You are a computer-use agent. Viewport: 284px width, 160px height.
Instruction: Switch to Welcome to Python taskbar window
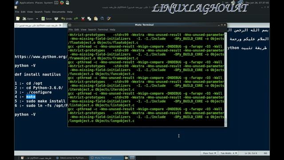click(72, 158)
